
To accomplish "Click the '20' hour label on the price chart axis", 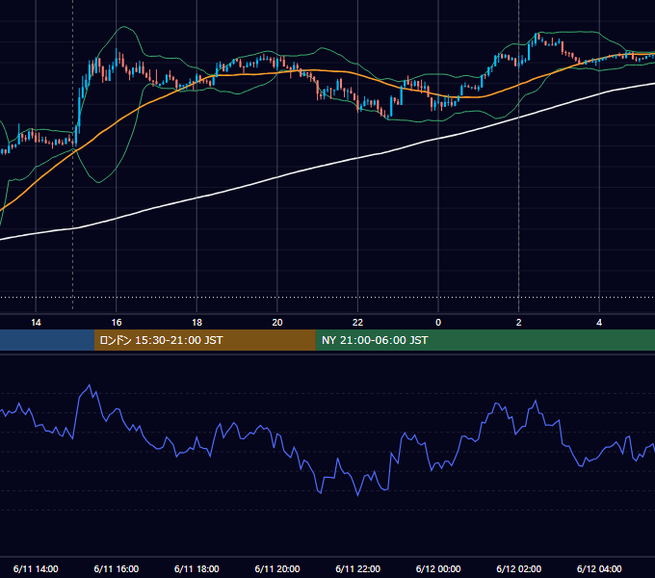I will [x=277, y=323].
